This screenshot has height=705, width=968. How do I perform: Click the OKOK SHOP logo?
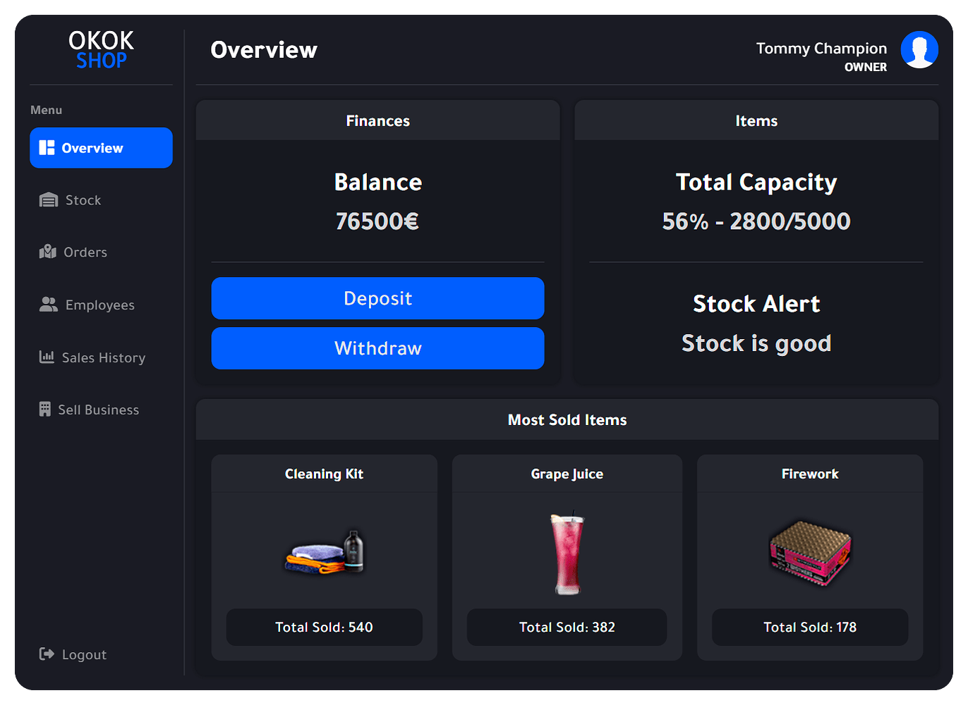[101, 49]
